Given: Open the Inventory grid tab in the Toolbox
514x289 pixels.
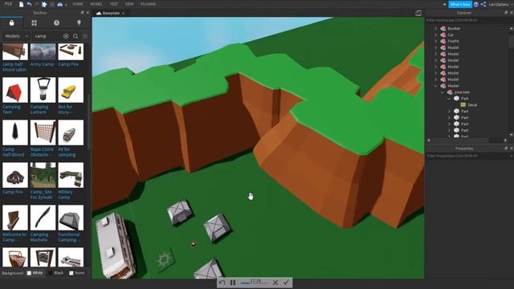Looking at the screenshot, I should tap(34, 23).
